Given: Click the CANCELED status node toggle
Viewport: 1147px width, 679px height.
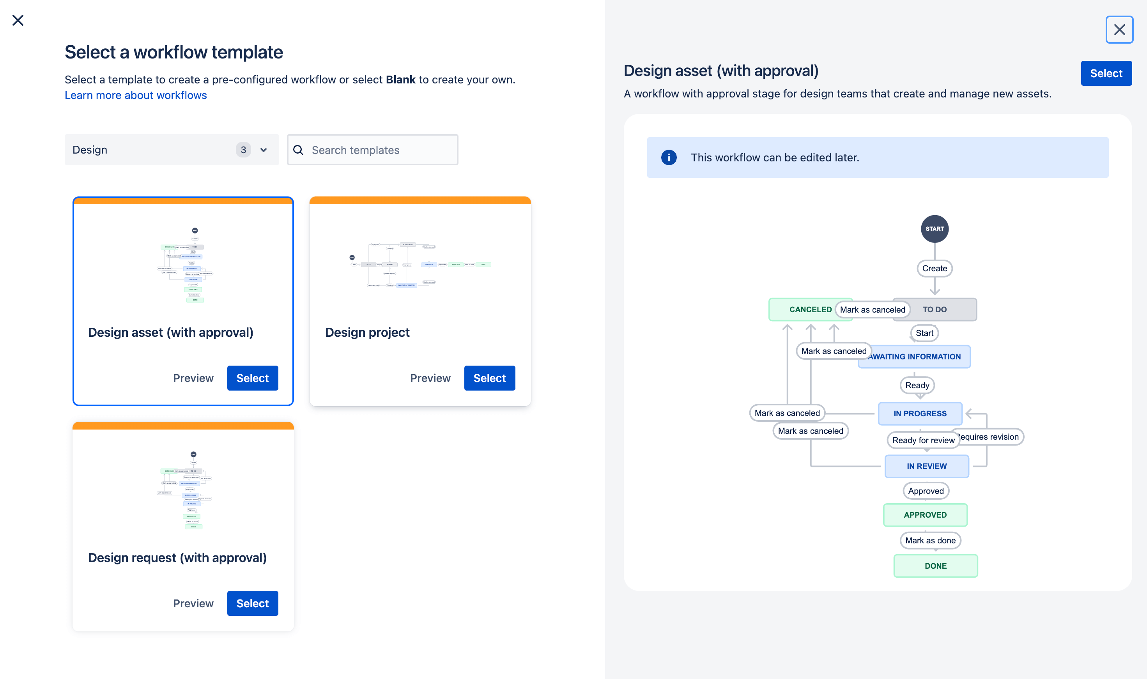Looking at the screenshot, I should 809,309.
